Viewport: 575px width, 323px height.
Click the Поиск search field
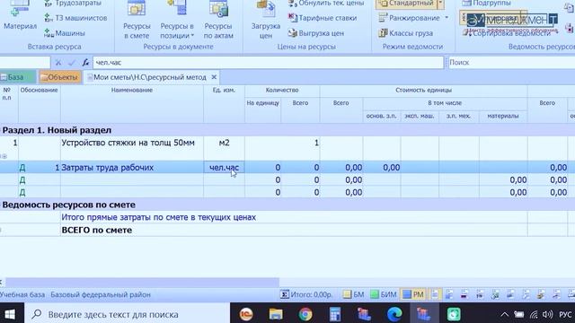point(511,63)
